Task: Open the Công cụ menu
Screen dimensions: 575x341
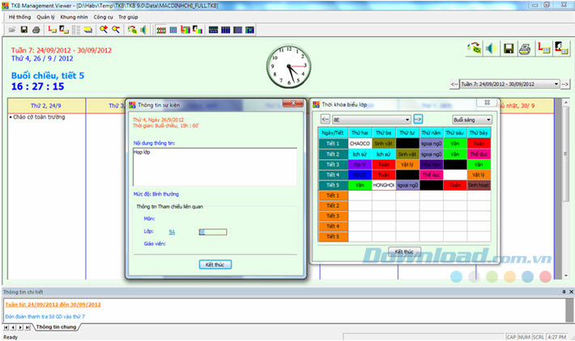Action: [x=104, y=16]
